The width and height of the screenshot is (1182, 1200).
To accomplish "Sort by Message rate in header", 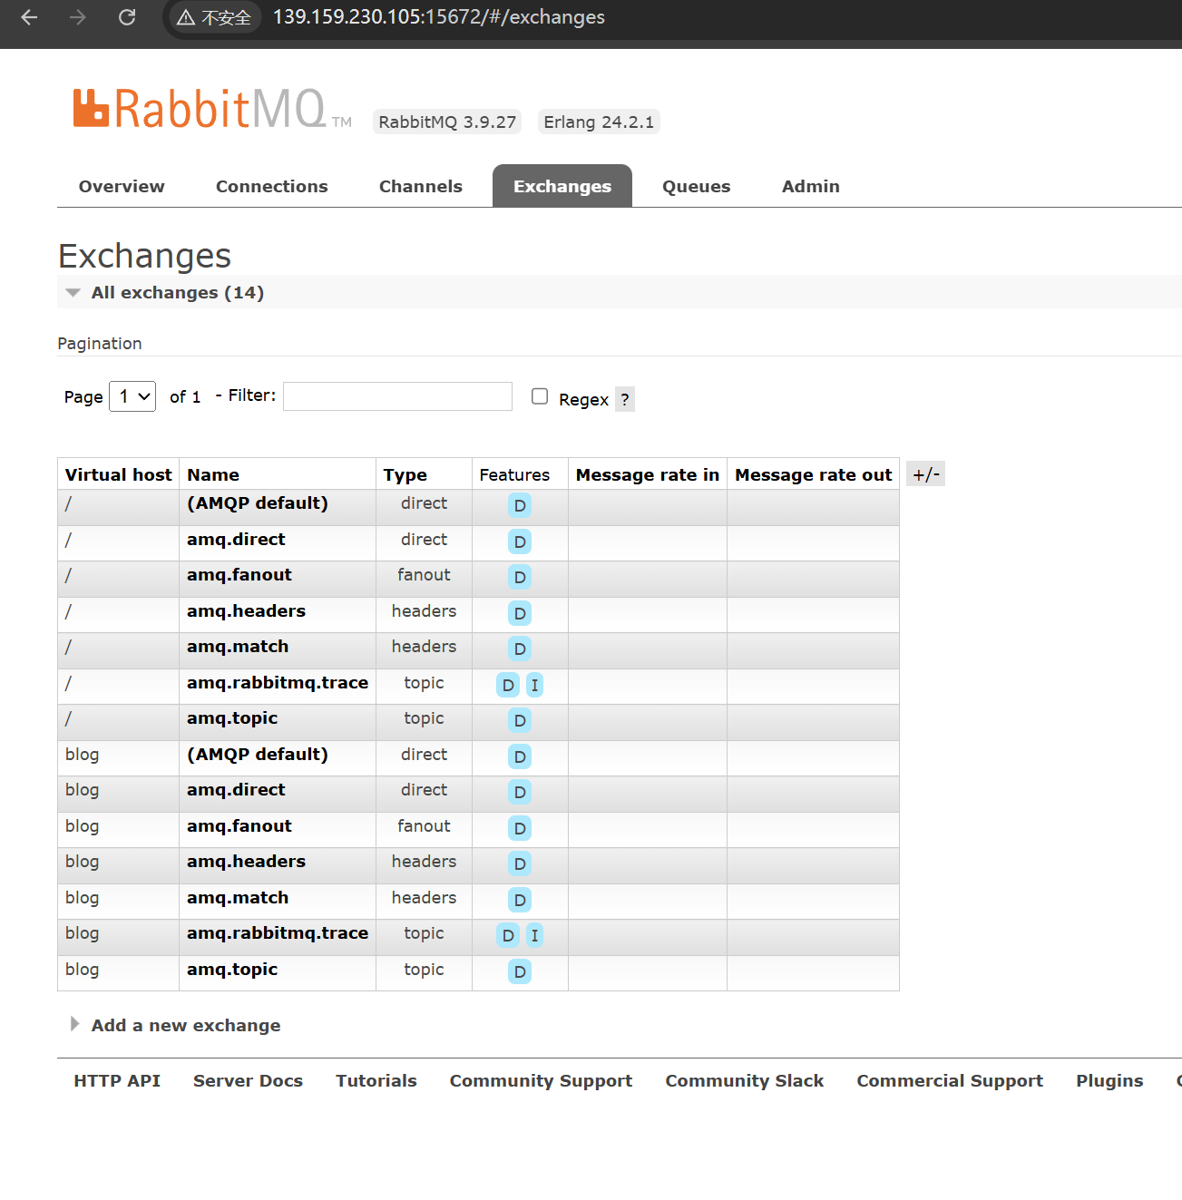I will (x=648, y=475).
